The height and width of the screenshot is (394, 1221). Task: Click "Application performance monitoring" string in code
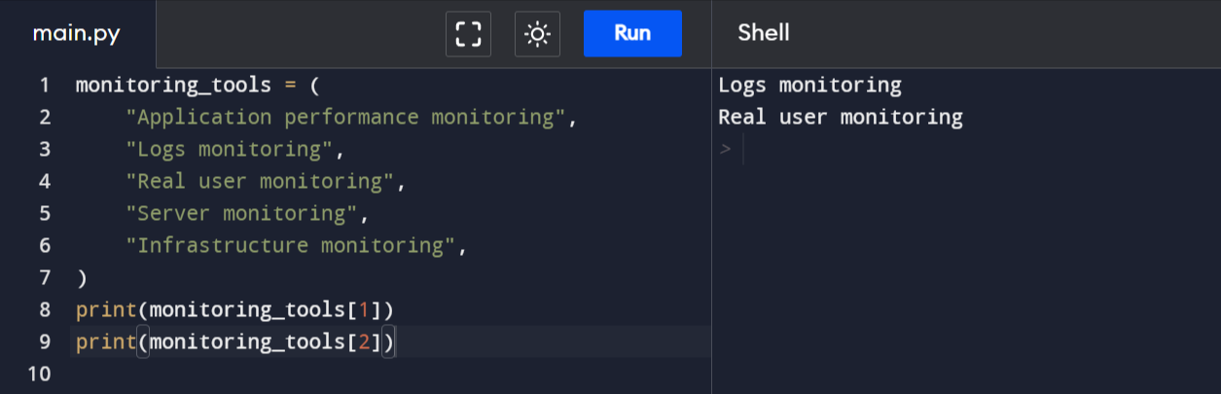pyautogui.click(x=345, y=117)
